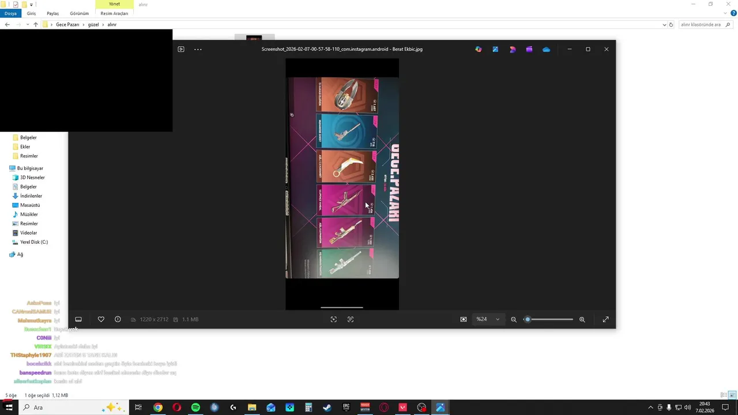The image size is (738, 415).
Task: Select the Ekler folder in sidebar
Action: tap(25, 147)
